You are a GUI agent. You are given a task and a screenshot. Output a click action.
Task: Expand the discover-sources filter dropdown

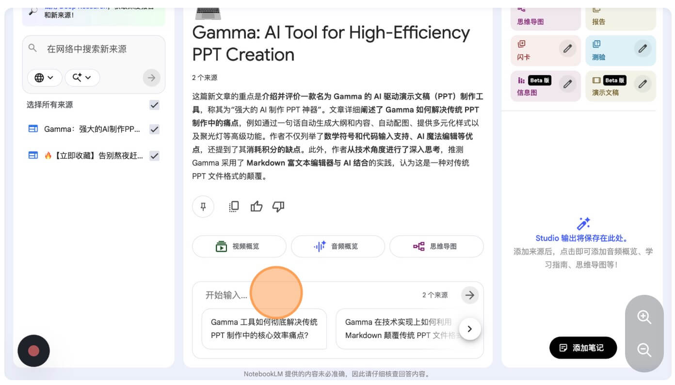tap(82, 78)
